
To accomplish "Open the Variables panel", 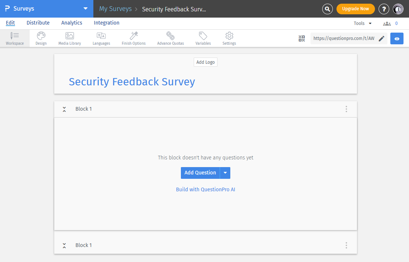I will click(x=203, y=38).
